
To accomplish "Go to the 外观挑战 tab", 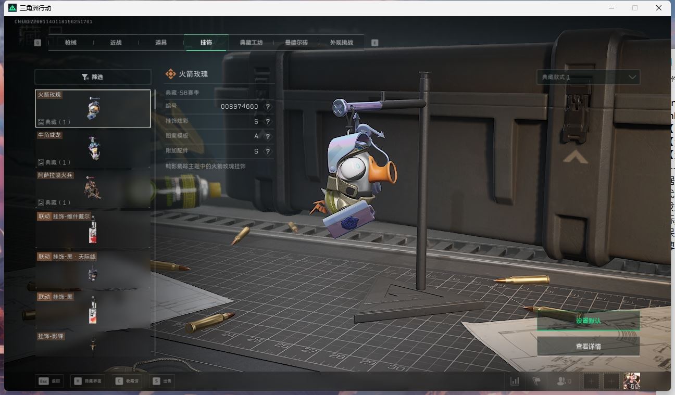I will (341, 43).
